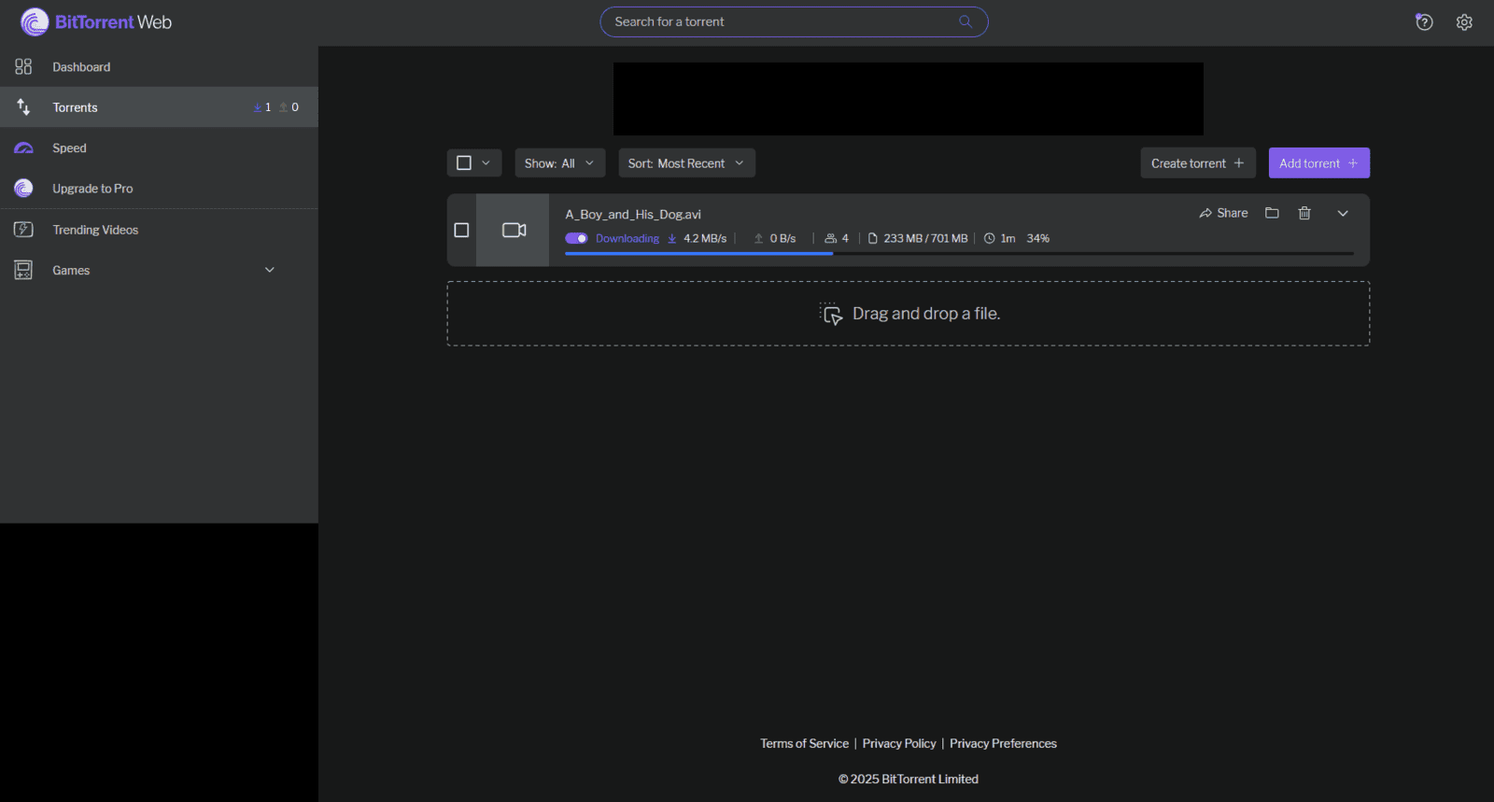Click the Speed gauge icon
The width and height of the screenshot is (1494, 802).
click(23, 148)
